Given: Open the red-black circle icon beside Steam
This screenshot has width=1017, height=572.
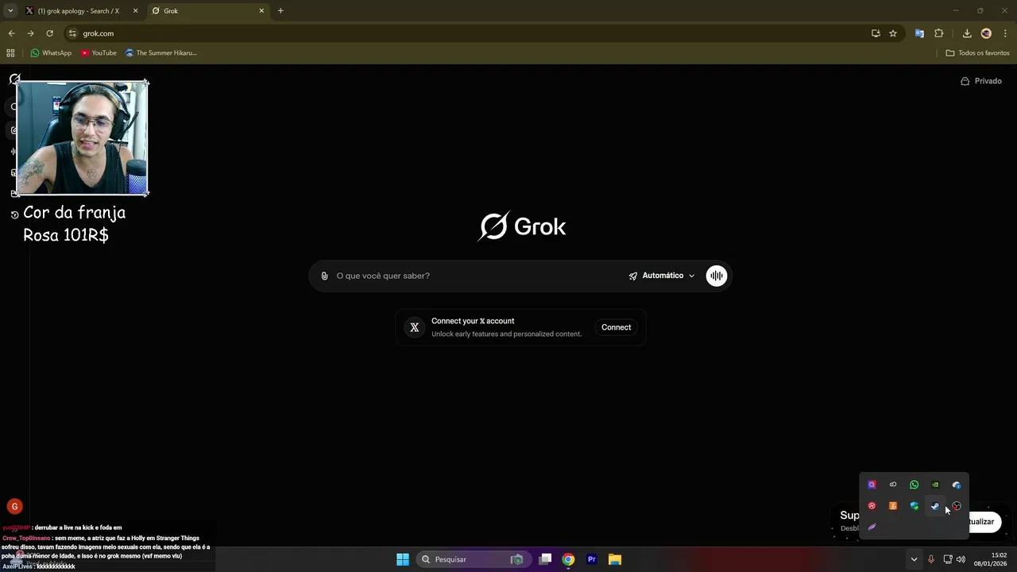Looking at the screenshot, I should point(957,506).
